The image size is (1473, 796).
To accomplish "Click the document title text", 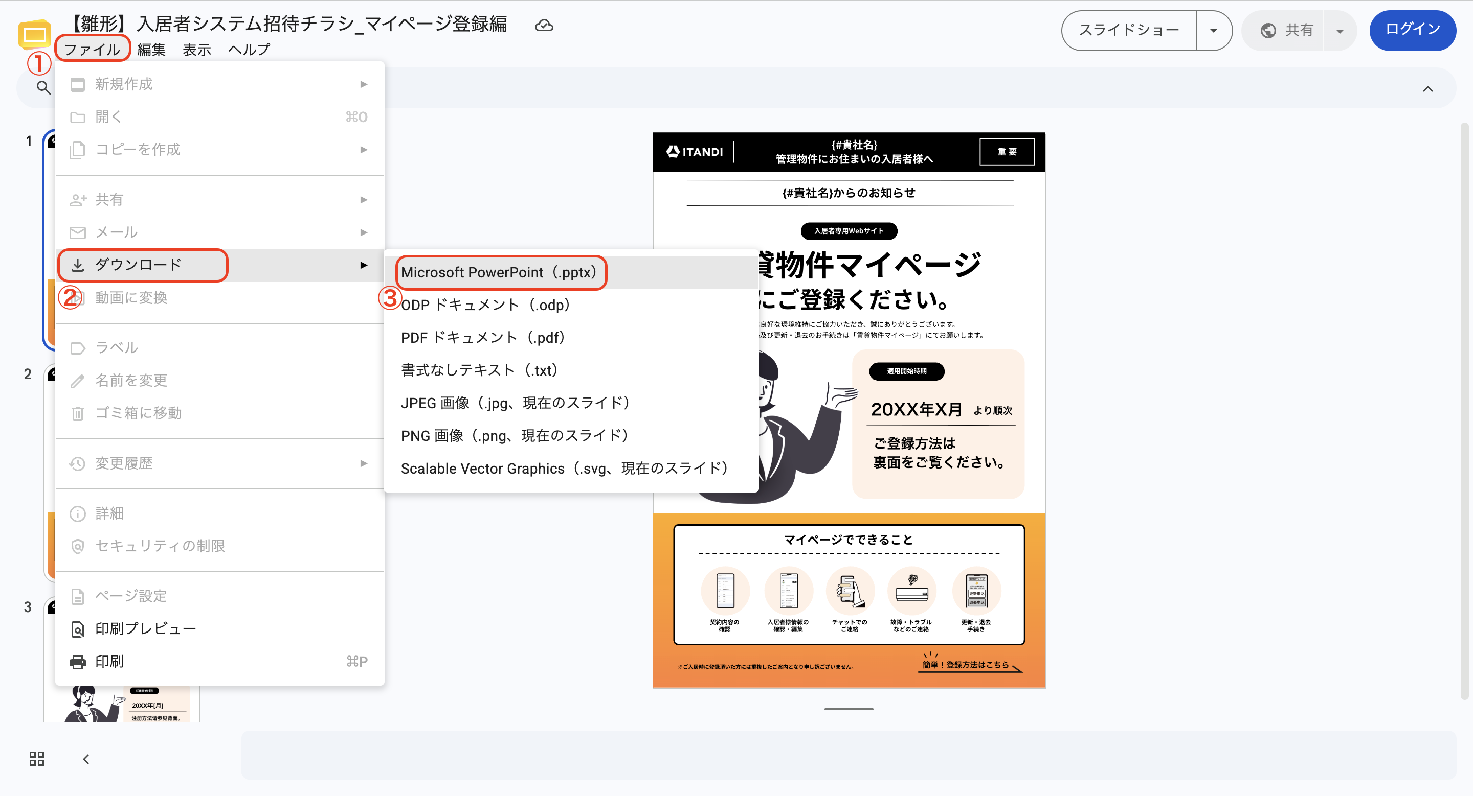I will tap(288, 24).
